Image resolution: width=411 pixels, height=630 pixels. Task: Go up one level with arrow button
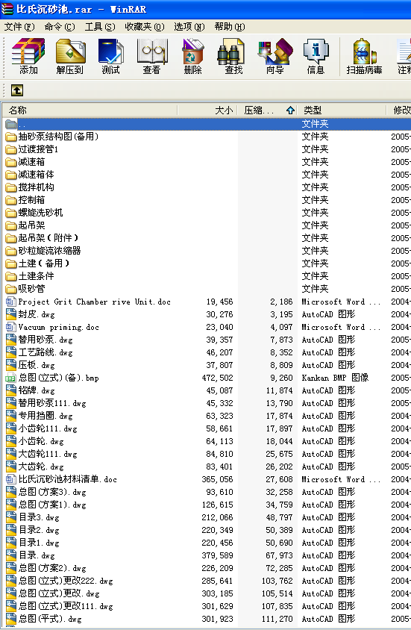(17, 90)
